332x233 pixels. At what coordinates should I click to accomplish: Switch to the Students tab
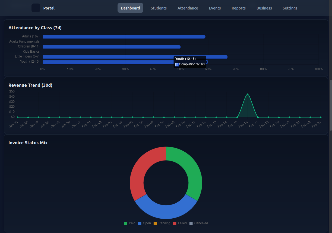(159, 8)
